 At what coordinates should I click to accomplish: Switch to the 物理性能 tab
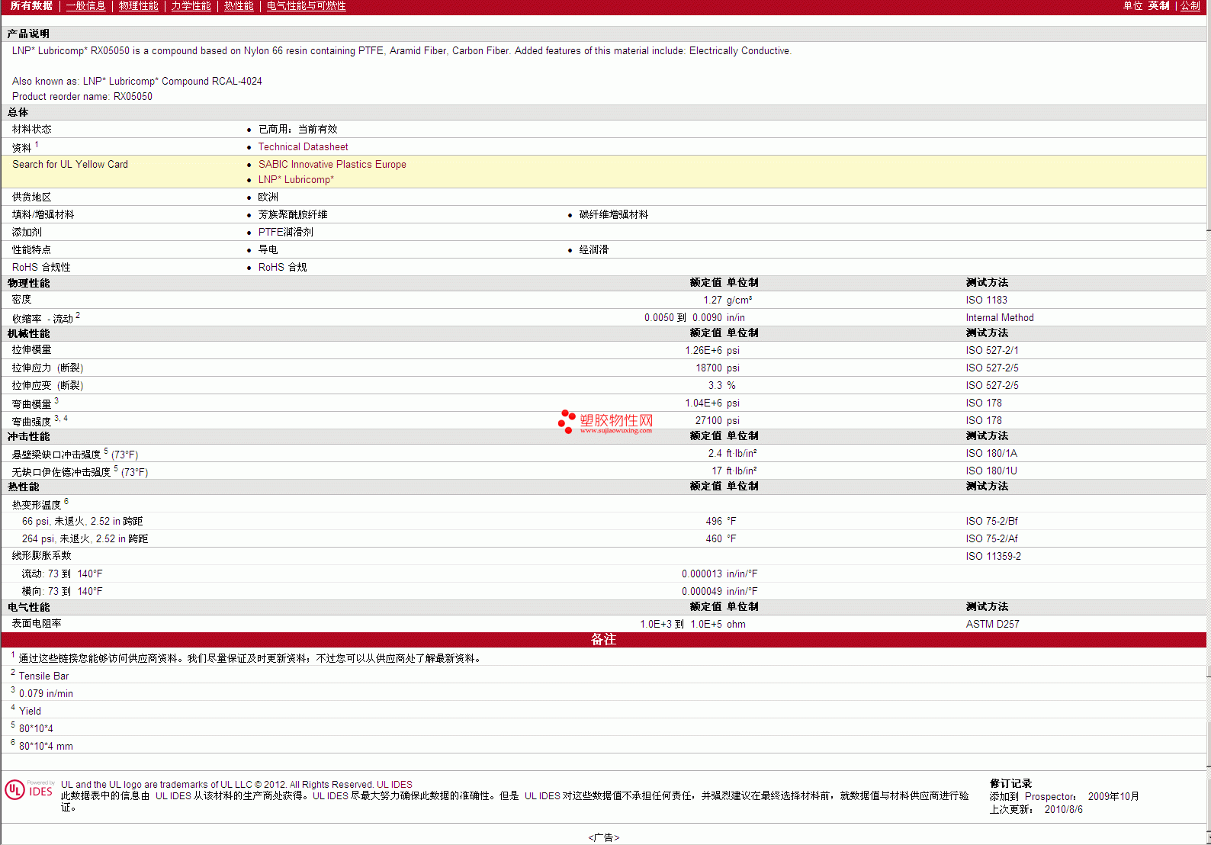coord(138,5)
